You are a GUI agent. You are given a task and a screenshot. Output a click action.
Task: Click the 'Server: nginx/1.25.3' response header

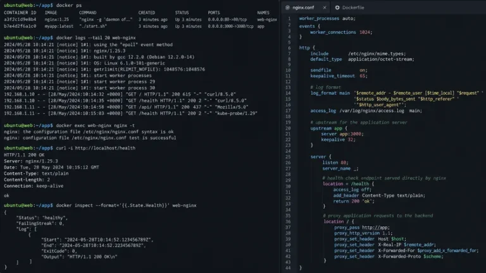click(30, 161)
